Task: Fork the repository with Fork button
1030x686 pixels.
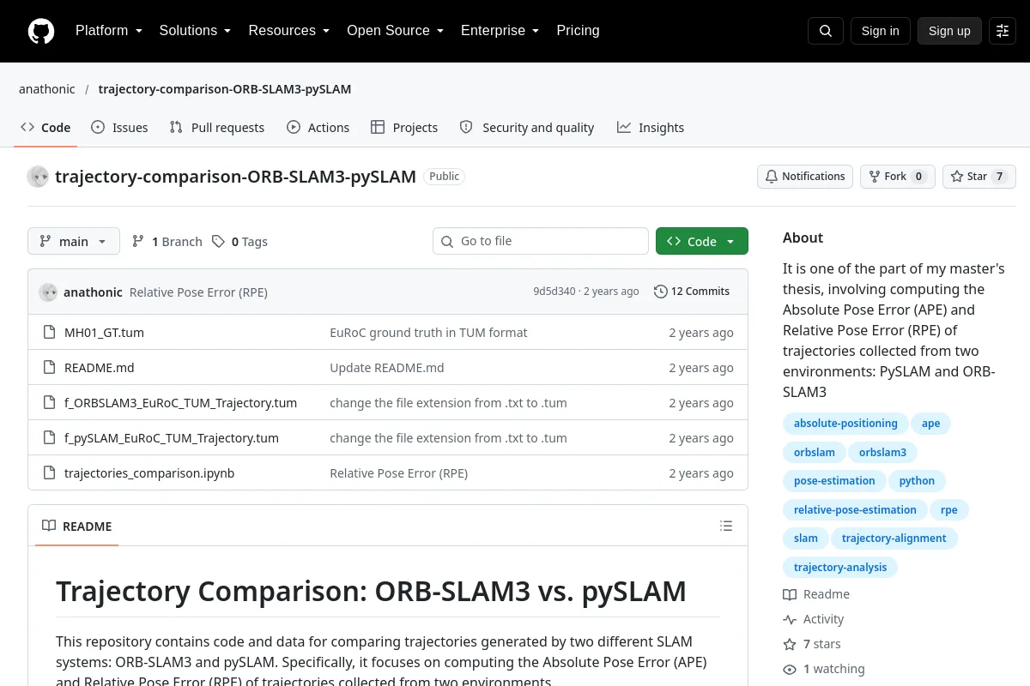Action: (x=898, y=177)
